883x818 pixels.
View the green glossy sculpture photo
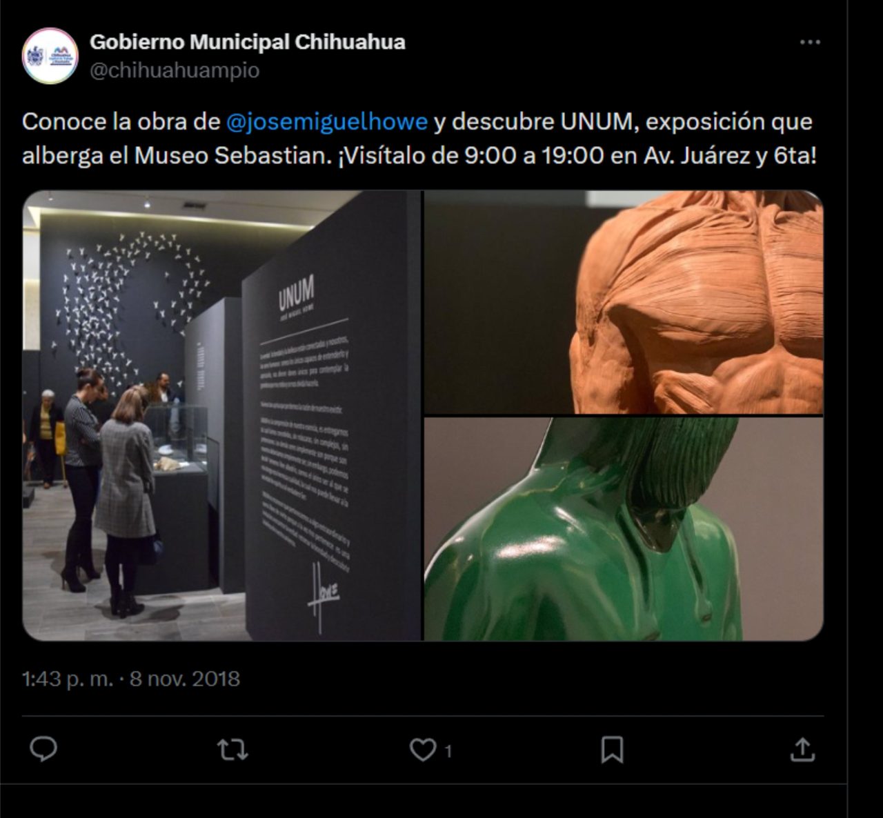pyautogui.click(x=624, y=529)
